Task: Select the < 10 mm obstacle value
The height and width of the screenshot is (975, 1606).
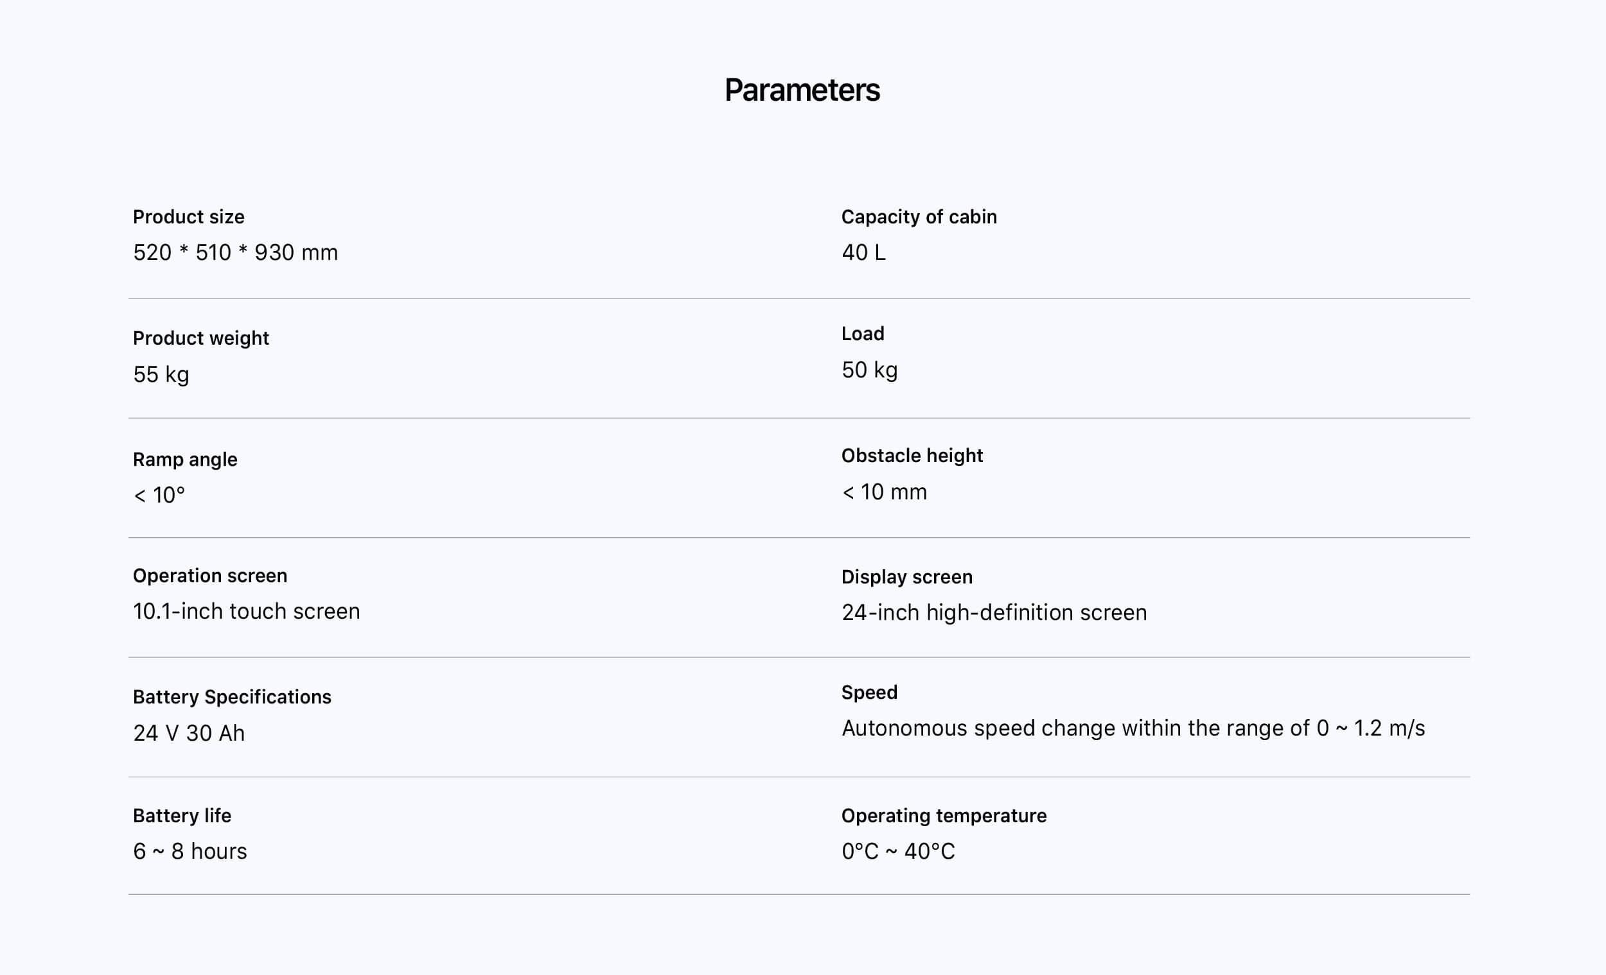Action: tap(884, 492)
